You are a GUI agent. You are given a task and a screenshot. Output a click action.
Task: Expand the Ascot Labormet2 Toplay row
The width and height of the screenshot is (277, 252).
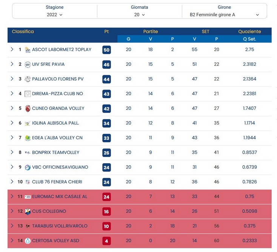12,49
